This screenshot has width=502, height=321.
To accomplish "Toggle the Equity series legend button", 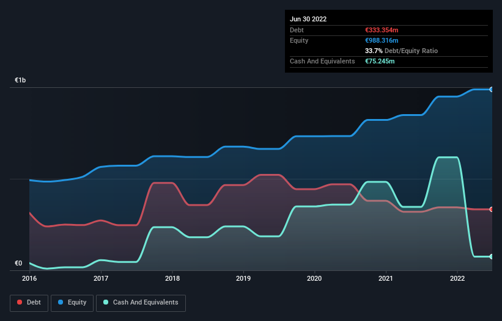I will (x=72, y=303).
